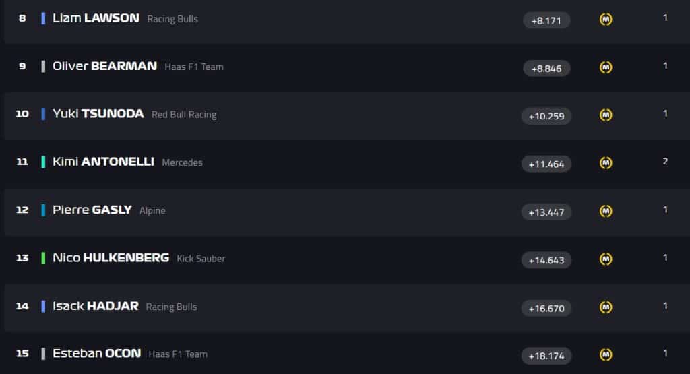This screenshot has width=690, height=374.
Task: Select the +11.464 gap badge
Action: coord(546,164)
